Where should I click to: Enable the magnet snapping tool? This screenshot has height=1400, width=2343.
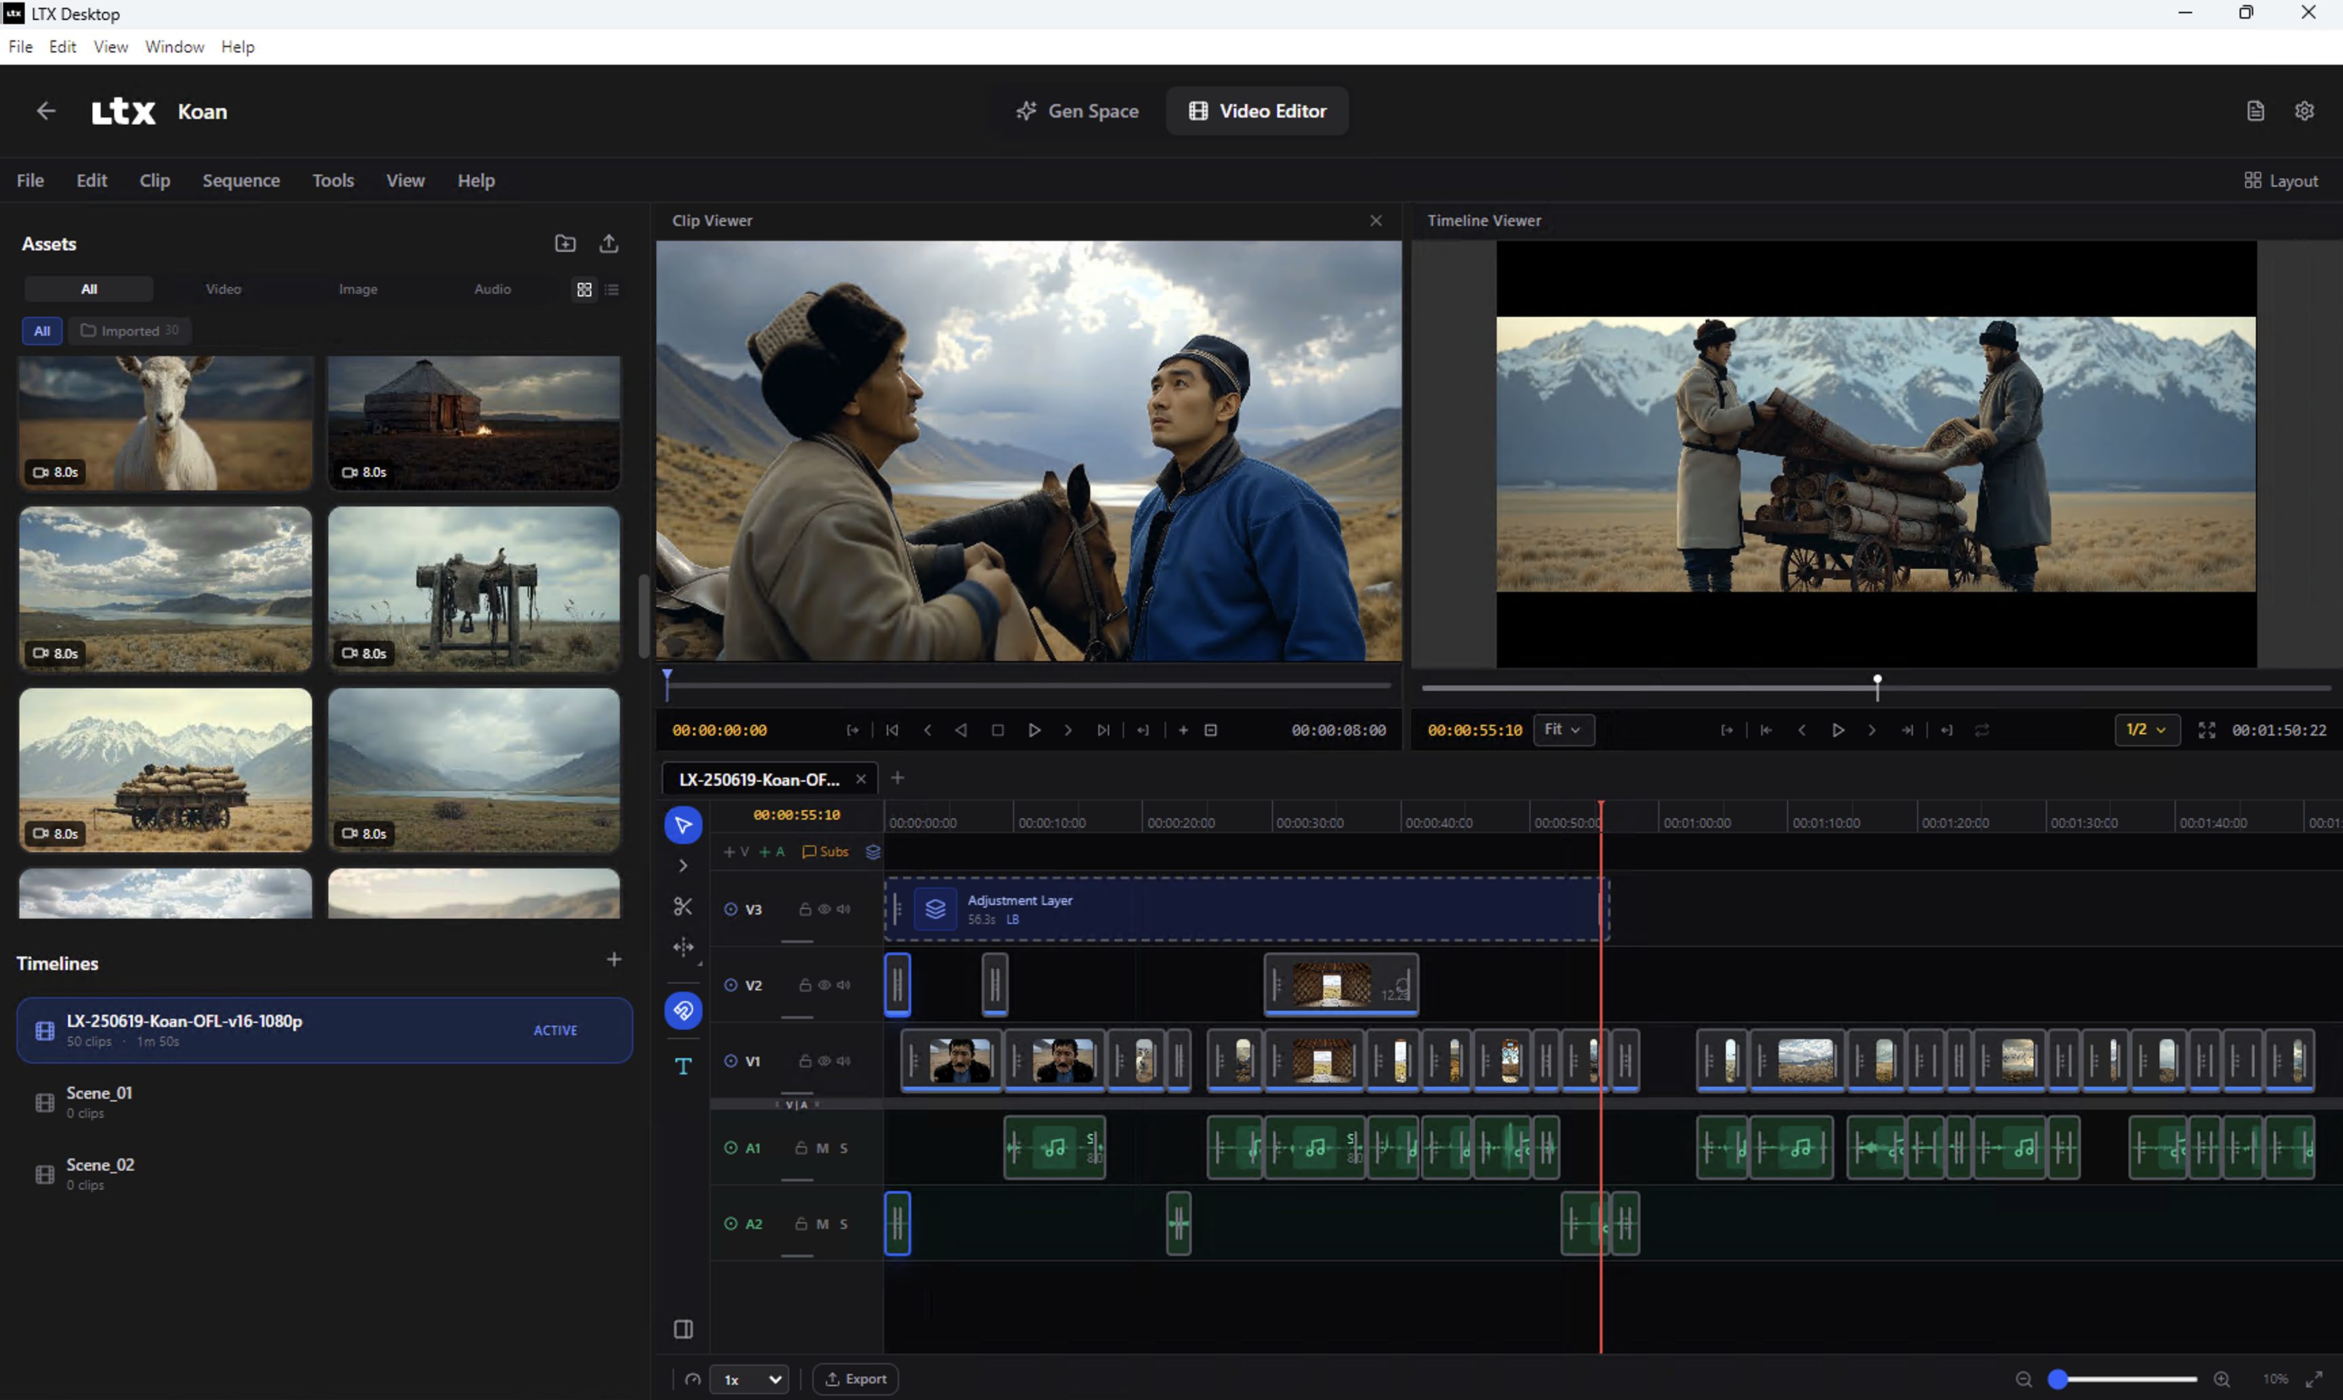[x=683, y=1010]
